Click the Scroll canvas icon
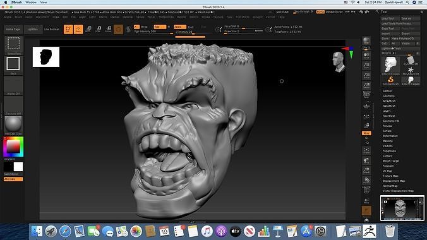Screen dimensions: 427x240 click(366, 56)
